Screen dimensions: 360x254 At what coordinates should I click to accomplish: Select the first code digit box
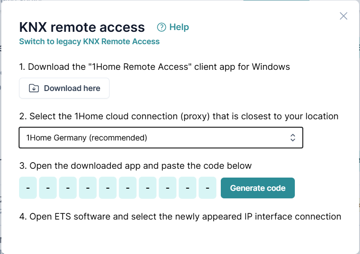28,188
